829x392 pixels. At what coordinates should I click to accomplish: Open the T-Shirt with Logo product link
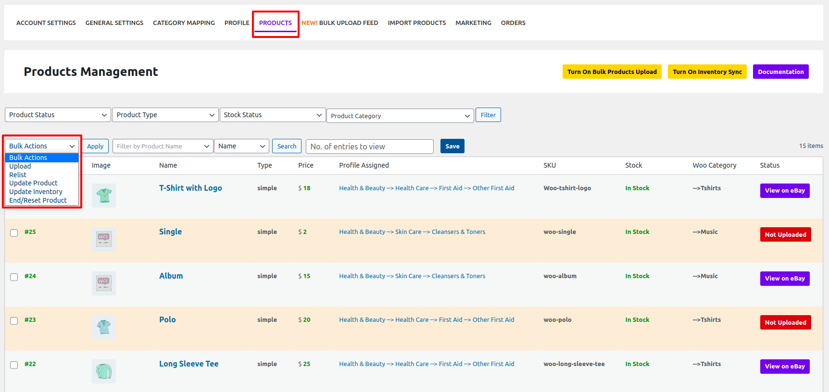click(x=190, y=188)
